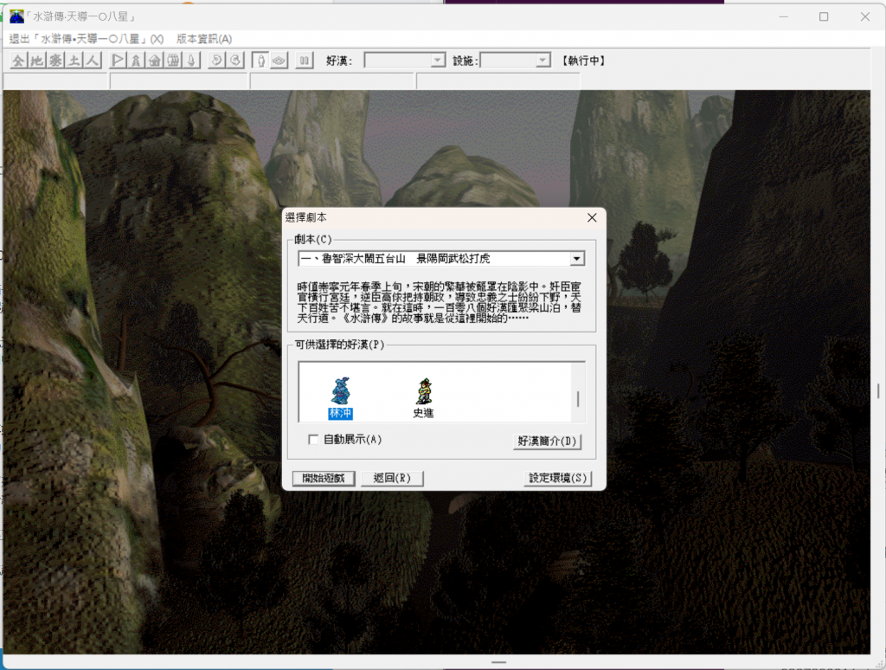
Task: Open 好漢簡介(D) hero profile
Action: click(x=547, y=441)
